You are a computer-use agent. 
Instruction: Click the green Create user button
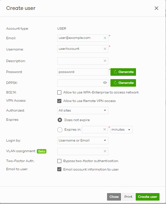click(x=148, y=197)
